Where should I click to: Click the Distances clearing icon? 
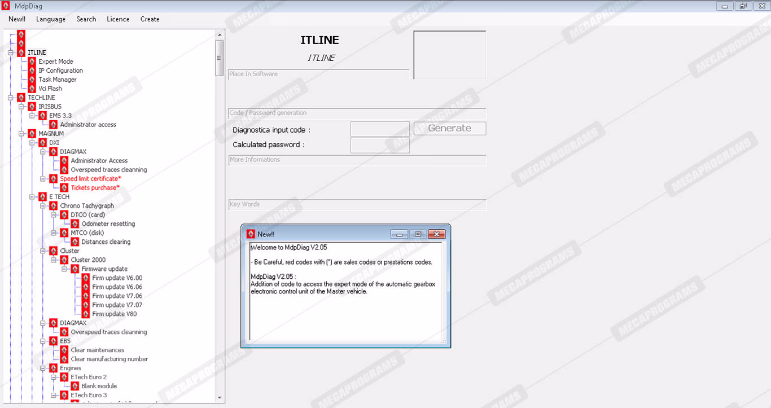click(75, 242)
